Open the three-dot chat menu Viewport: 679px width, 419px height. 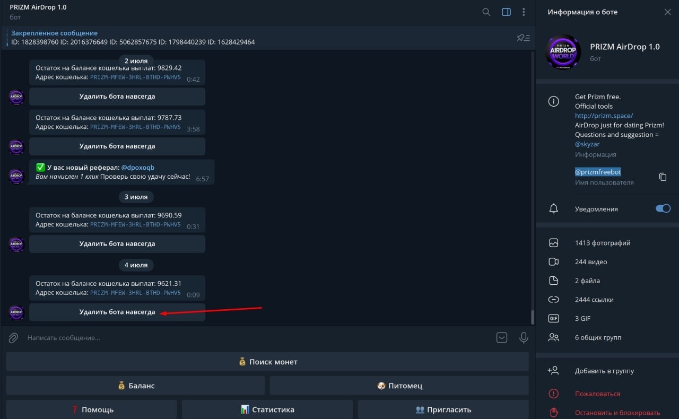tap(524, 12)
